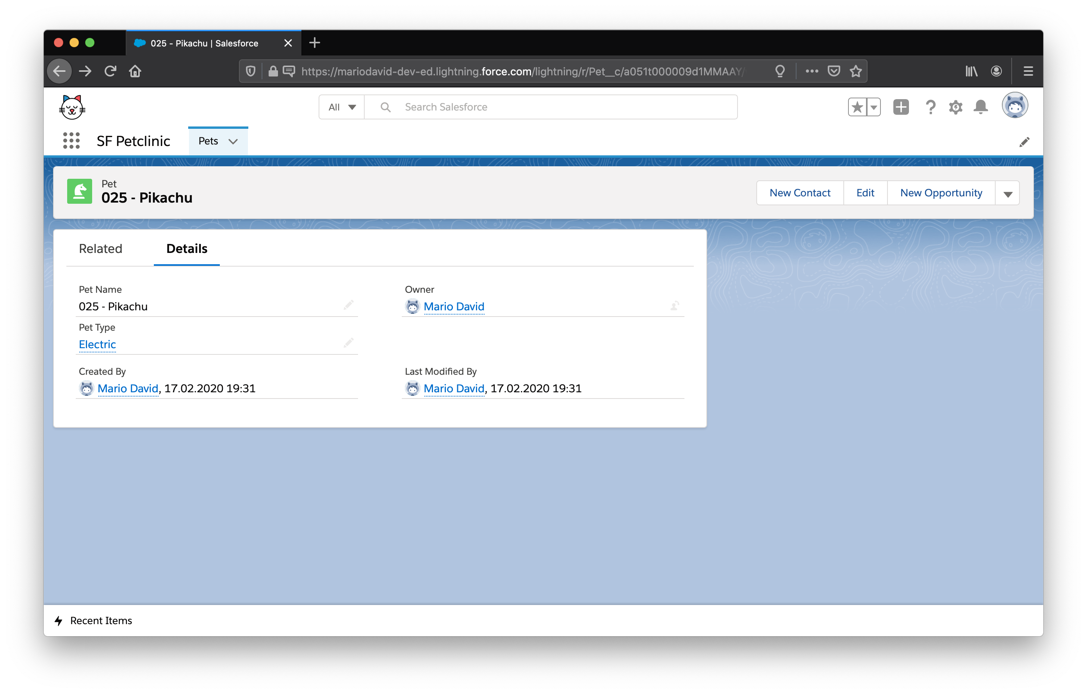The image size is (1087, 694).
Task: Click the padlock site security icon
Action: 273,71
